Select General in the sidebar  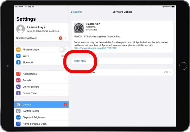41,105
